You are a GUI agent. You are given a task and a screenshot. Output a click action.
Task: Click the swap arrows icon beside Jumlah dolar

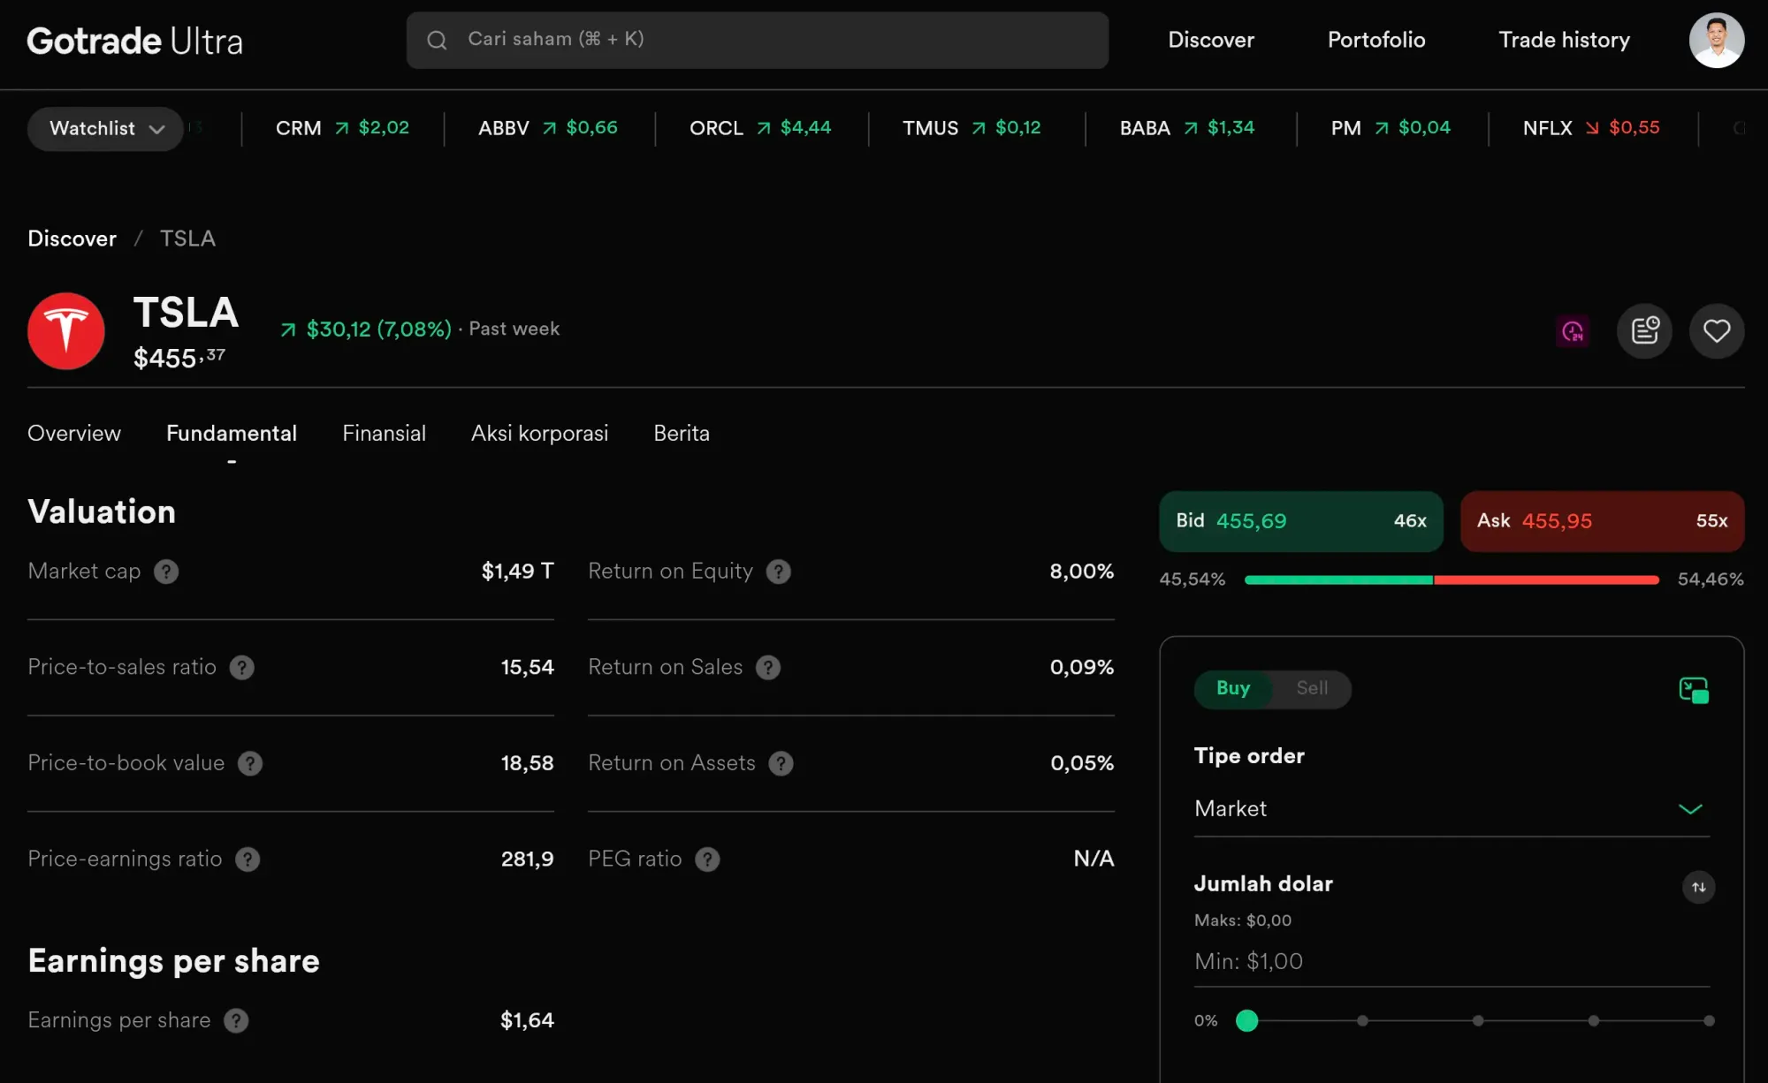tap(1698, 887)
